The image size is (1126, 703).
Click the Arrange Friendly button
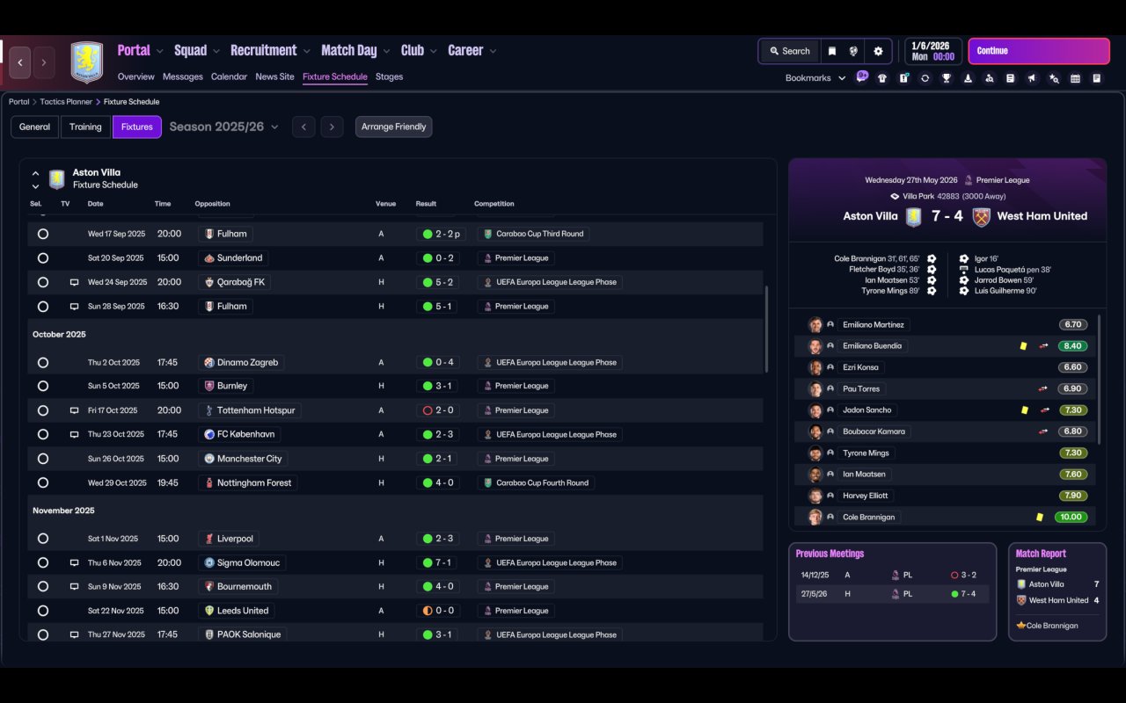click(393, 127)
